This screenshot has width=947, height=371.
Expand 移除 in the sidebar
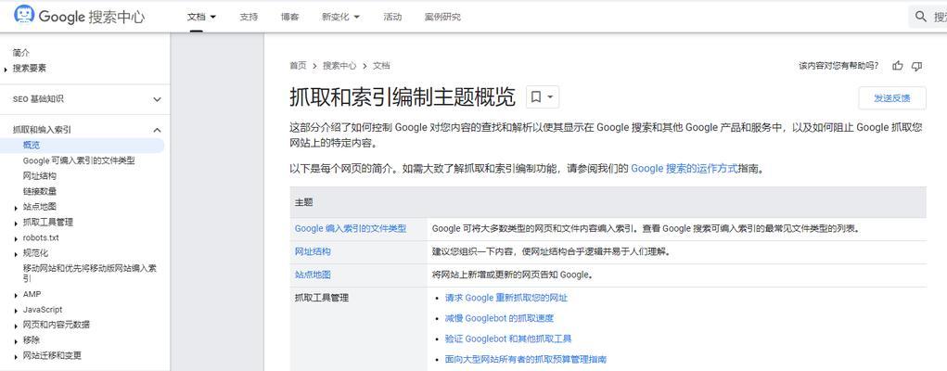coord(16,340)
